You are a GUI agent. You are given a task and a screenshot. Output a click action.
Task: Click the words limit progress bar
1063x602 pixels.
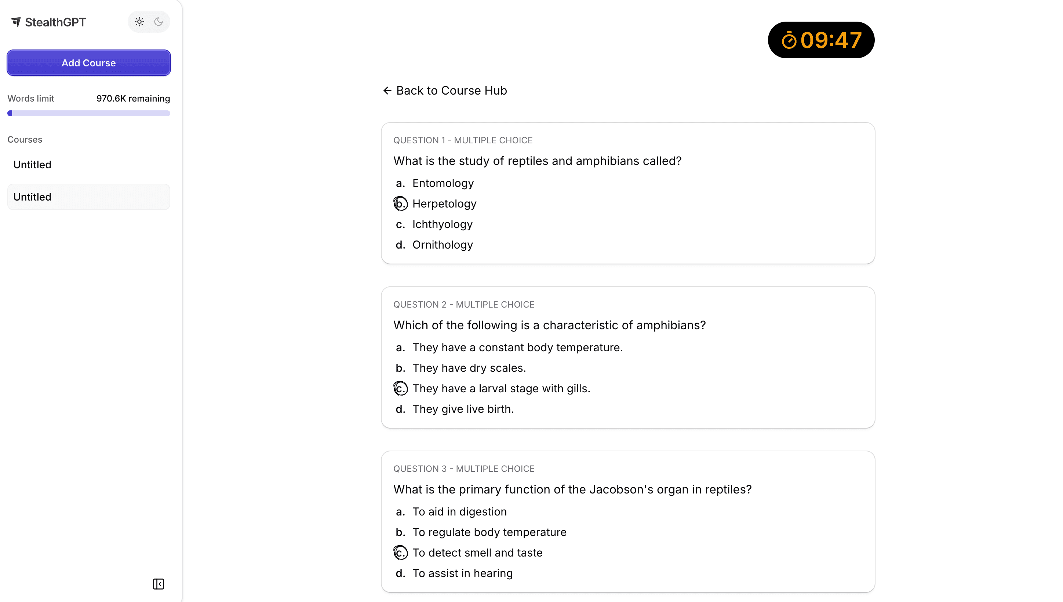(x=88, y=113)
